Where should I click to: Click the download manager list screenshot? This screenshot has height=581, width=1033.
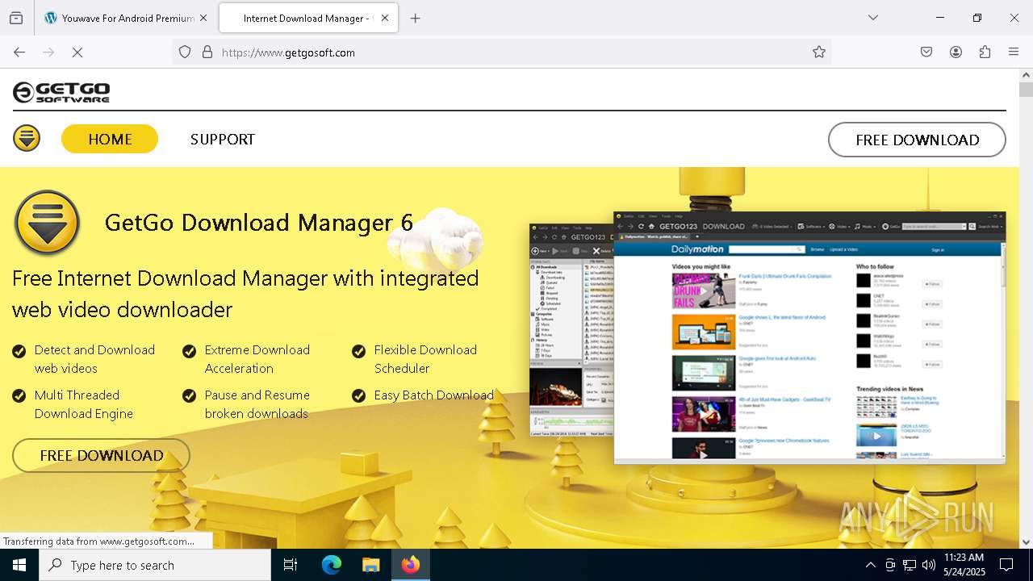[571, 330]
